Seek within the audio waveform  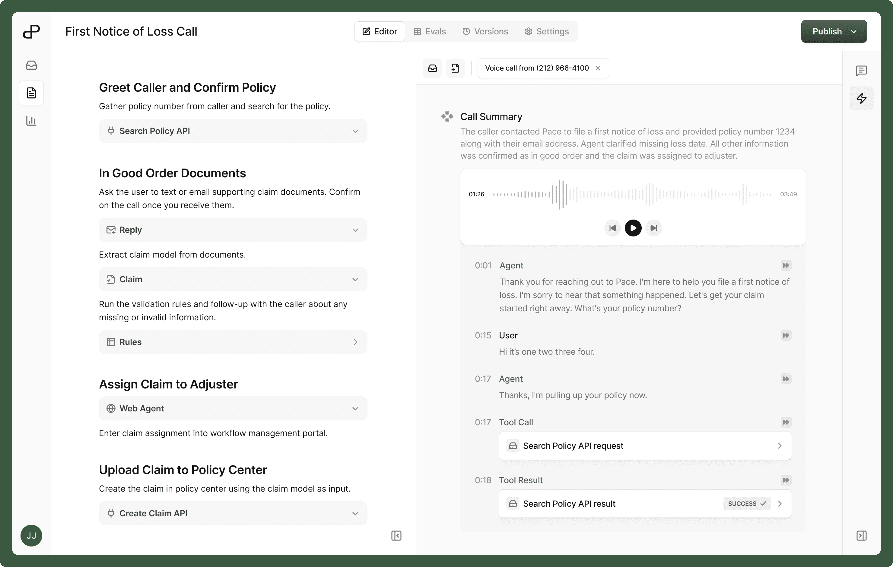pyautogui.click(x=632, y=194)
